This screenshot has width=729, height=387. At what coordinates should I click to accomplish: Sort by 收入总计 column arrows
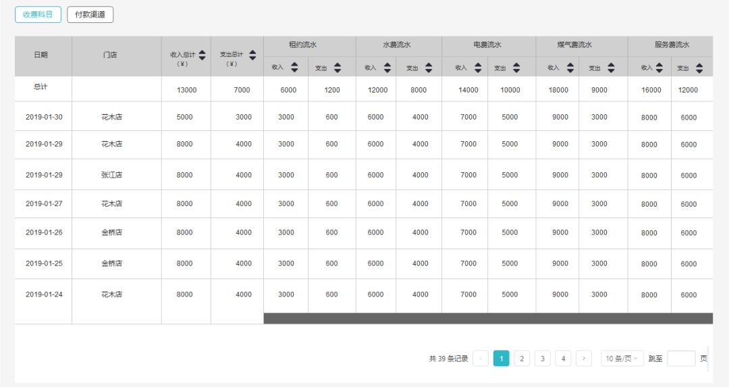(202, 55)
